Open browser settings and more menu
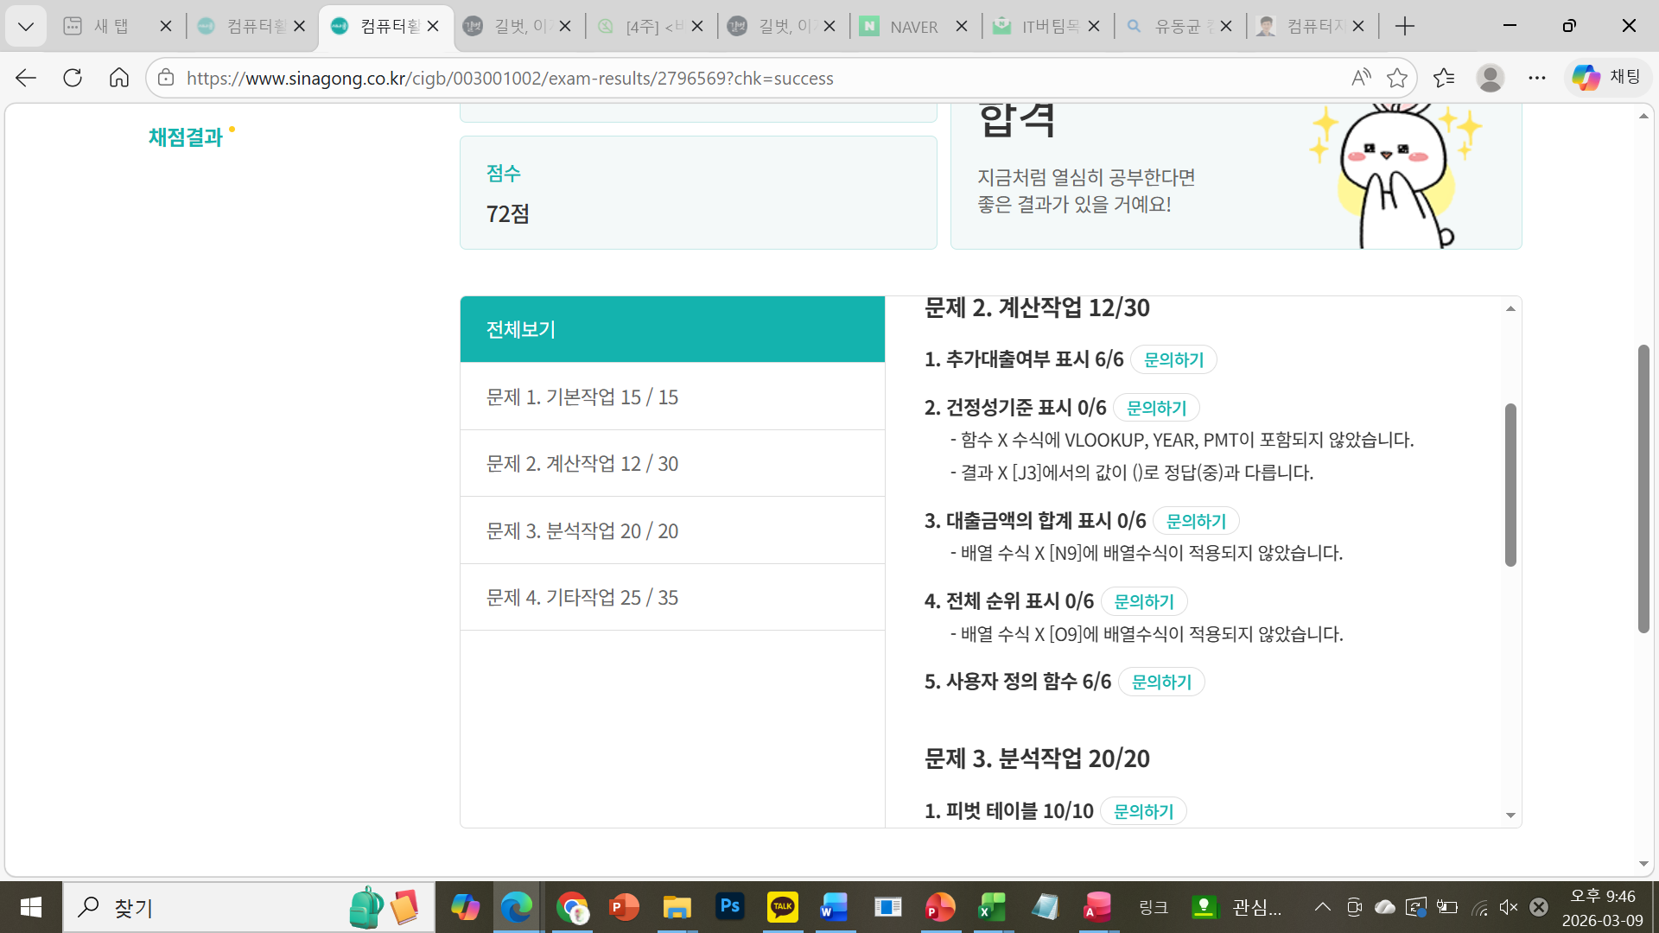 tap(1536, 78)
